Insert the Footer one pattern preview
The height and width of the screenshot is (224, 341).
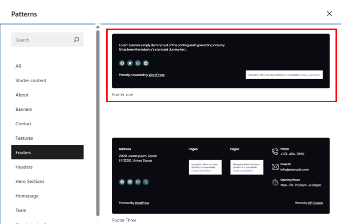221,61
